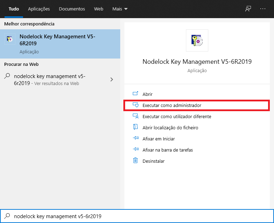Image resolution: width=274 pixels, height=223 pixels.
Task: Click the large Nodelock key app icon
Action: tap(197, 40)
